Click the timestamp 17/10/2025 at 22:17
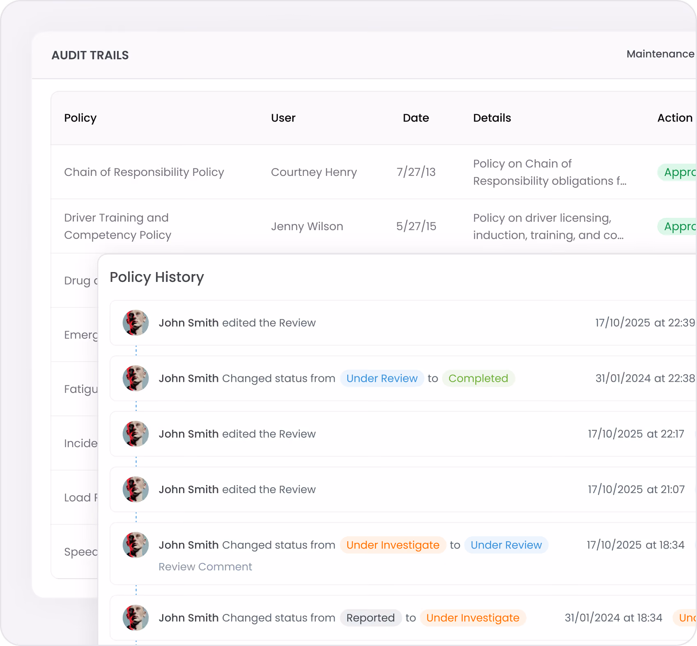The height and width of the screenshot is (646, 697). click(636, 434)
